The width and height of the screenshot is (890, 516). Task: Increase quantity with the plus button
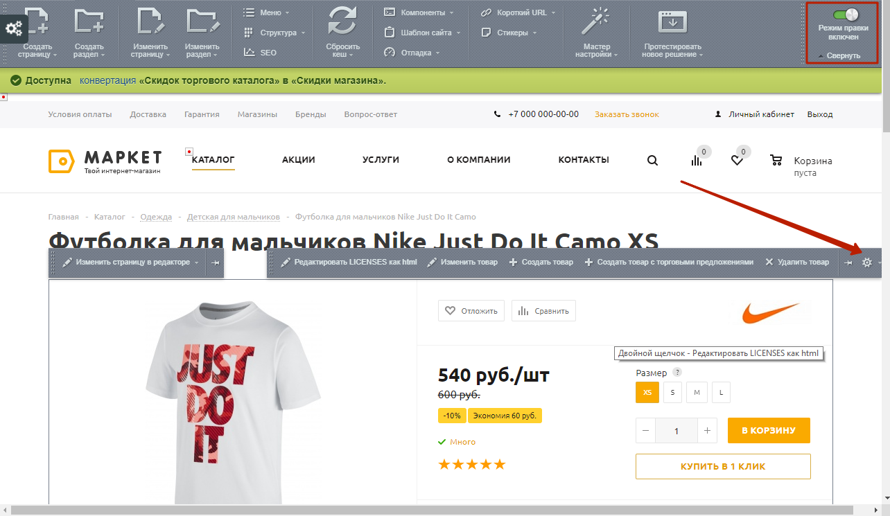tap(707, 431)
